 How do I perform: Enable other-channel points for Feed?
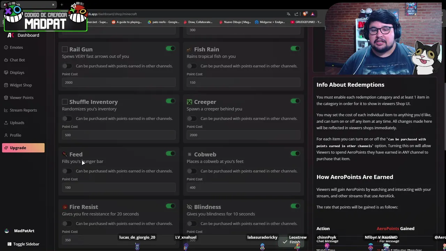tap(67, 171)
